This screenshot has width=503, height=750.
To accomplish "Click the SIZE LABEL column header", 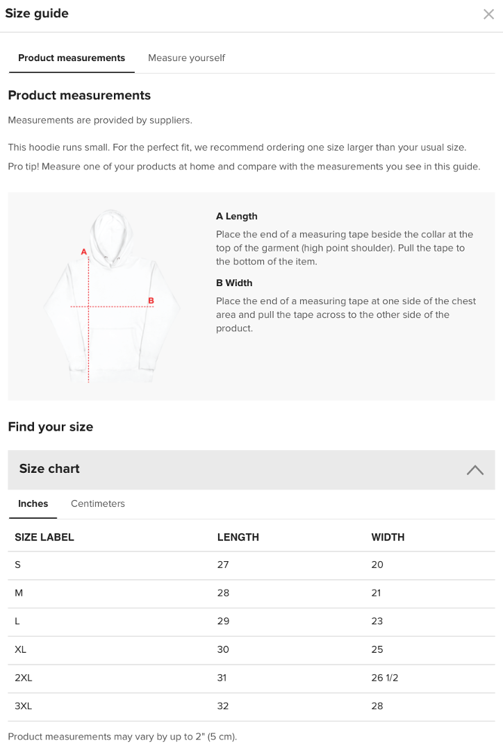I will point(44,537).
